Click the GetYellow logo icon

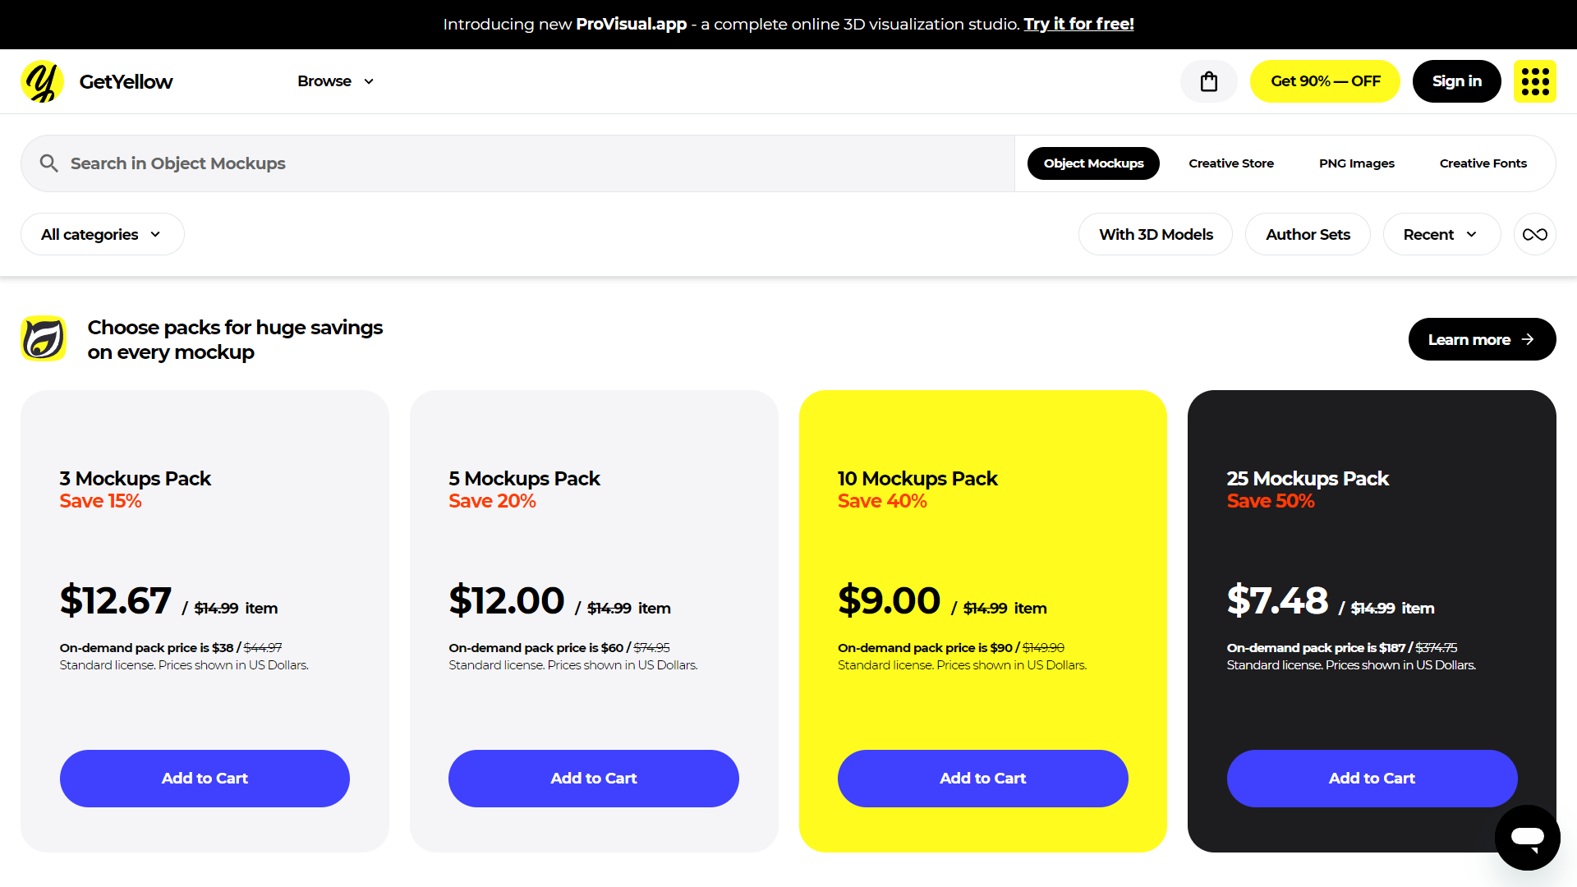pos(42,81)
